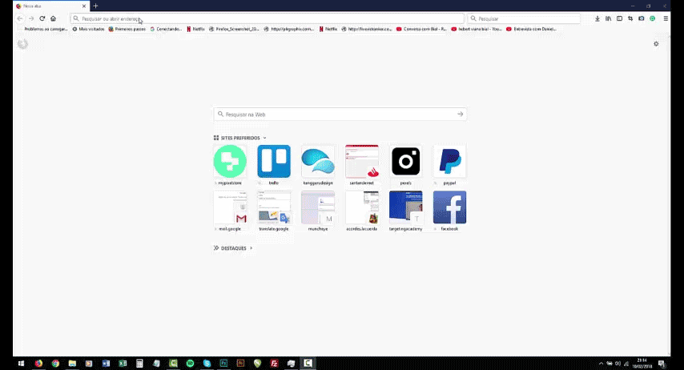684x370 pixels.
Task: Open the Mais visitados bookmark folder
Action: click(x=89, y=30)
